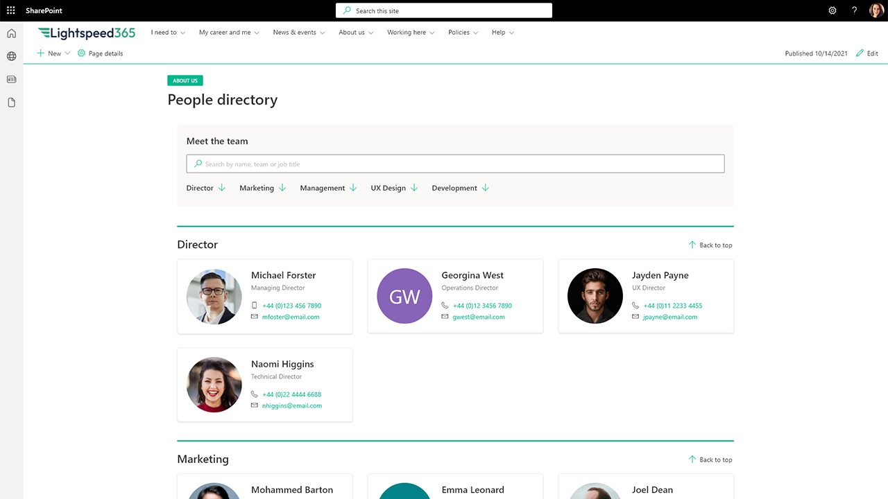Click the ABOUT US page tag

(185, 80)
